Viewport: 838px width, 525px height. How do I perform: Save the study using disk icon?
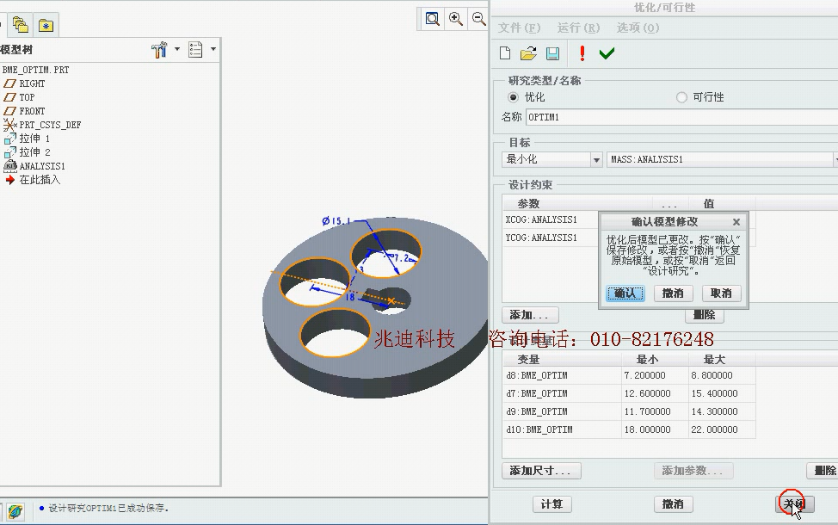click(x=551, y=52)
